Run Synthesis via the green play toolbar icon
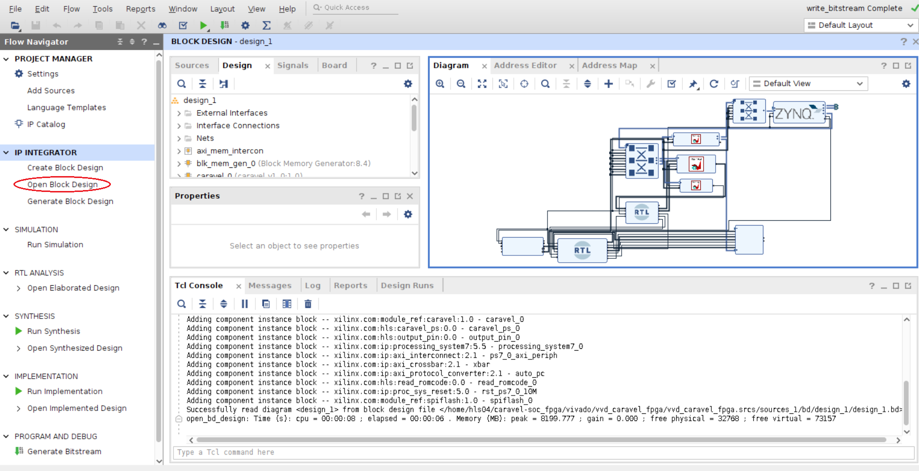The height and width of the screenshot is (471, 919). 203,25
